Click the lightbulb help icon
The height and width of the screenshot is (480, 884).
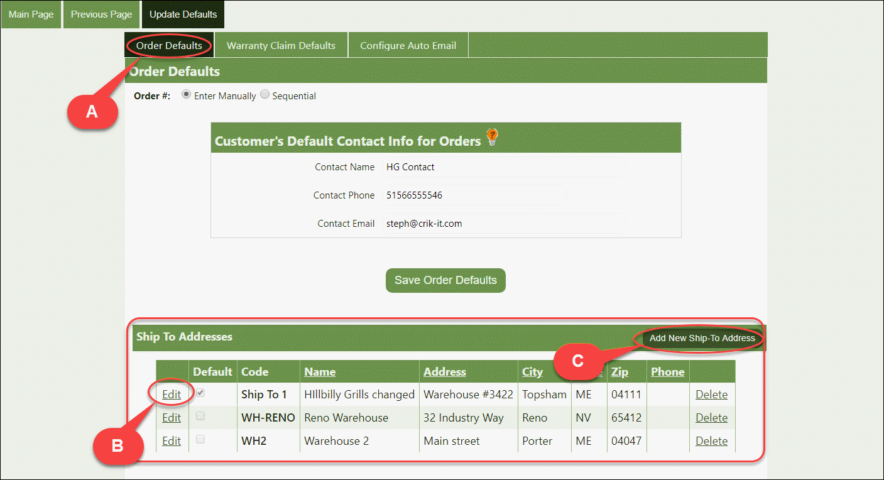point(492,138)
